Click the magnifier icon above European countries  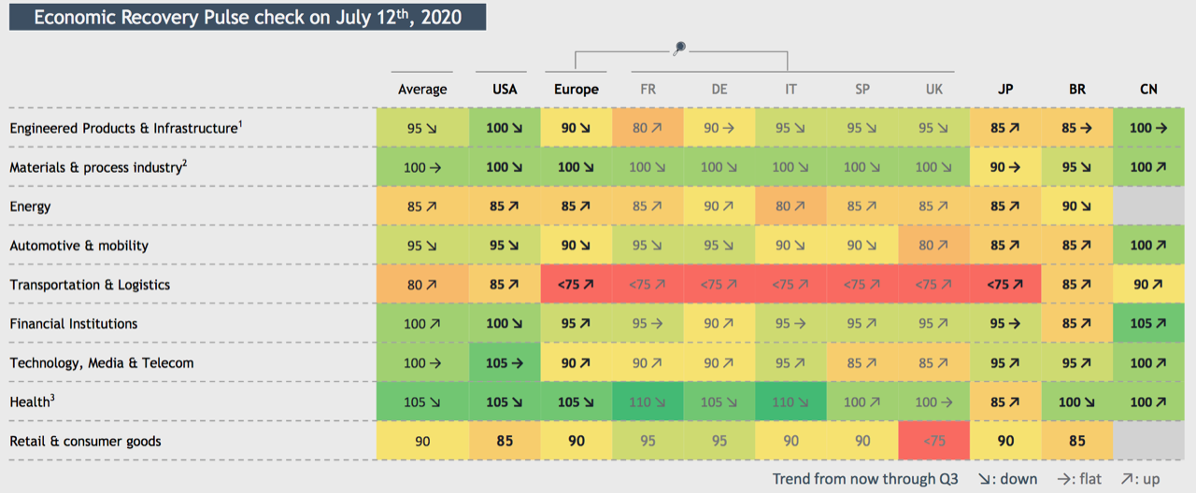[x=679, y=49]
